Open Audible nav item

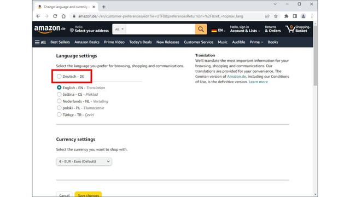(x=238, y=42)
